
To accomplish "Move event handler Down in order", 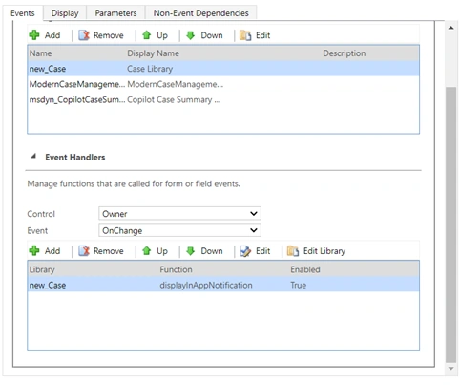I will coord(204,251).
